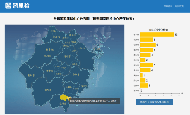The height and width of the screenshot is (115, 190).
Task: Click 衢州市 area on the map
Action: [31, 76]
